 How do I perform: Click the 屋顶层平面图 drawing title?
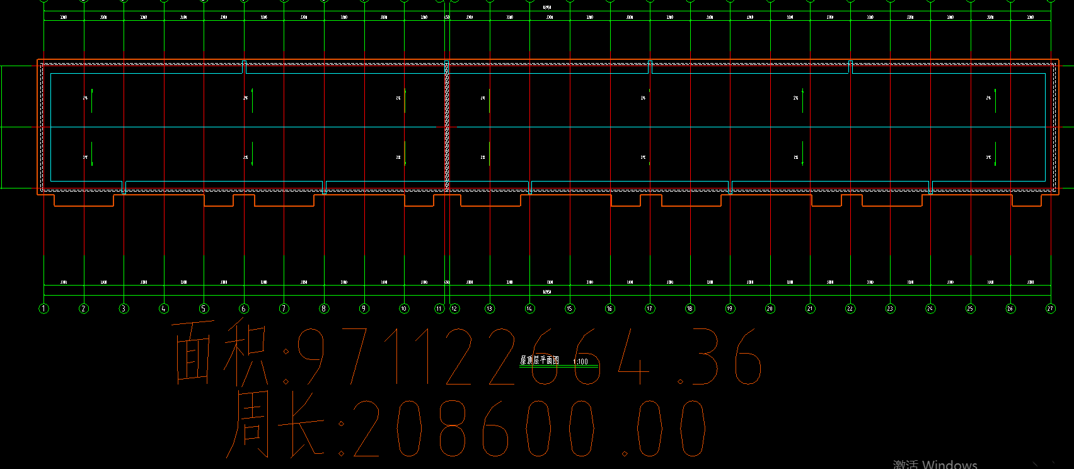(540, 361)
